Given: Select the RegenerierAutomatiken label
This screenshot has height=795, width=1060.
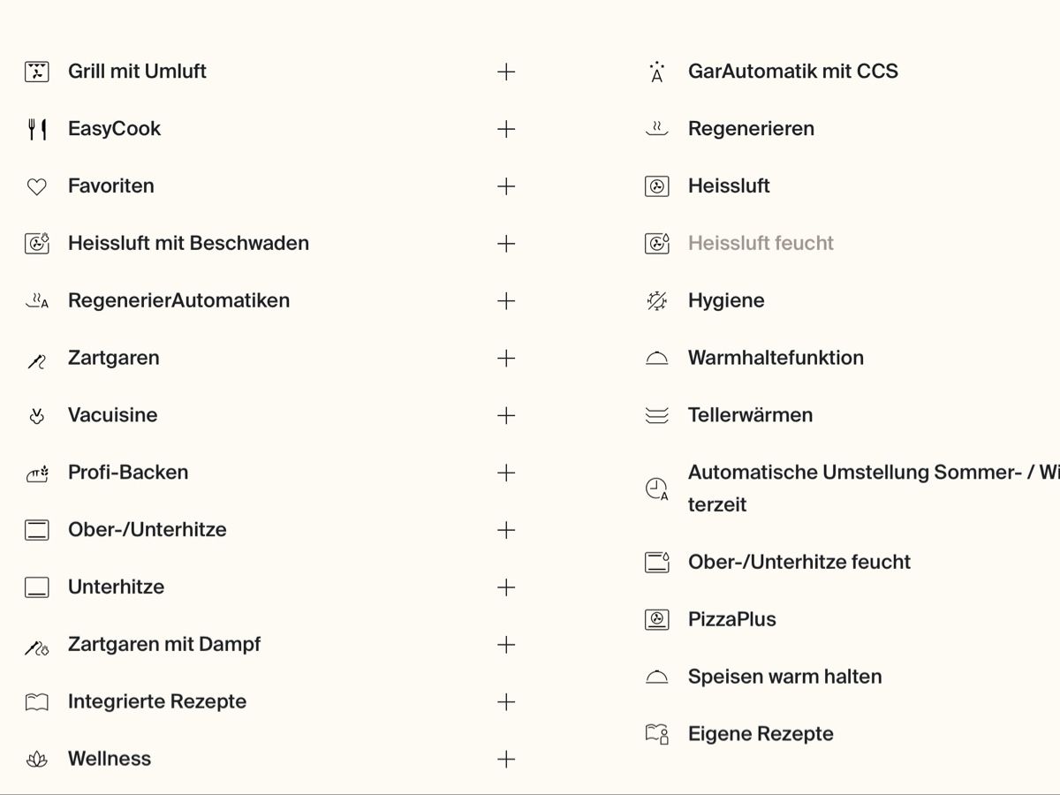Looking at the screenshot, I should [x=178, y=300].
